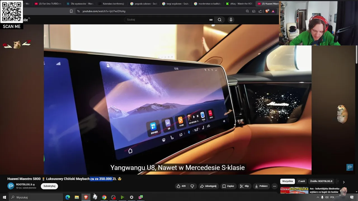The image size is (358, 201).
Task: Click the card icon at the video's bottom right
Action: pyautogui.click(x=350, y=167)
